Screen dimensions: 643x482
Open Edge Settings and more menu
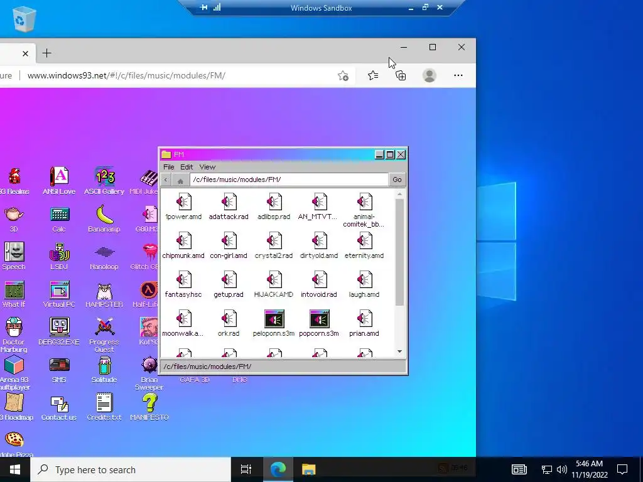[458, 75]
